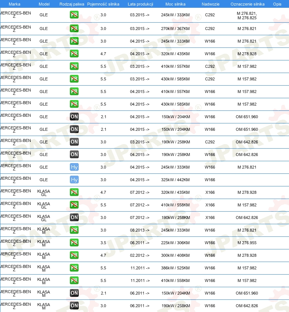Click the 08.2013 -> production date cell
Screen dimensions: 289x312
point(140,230)
